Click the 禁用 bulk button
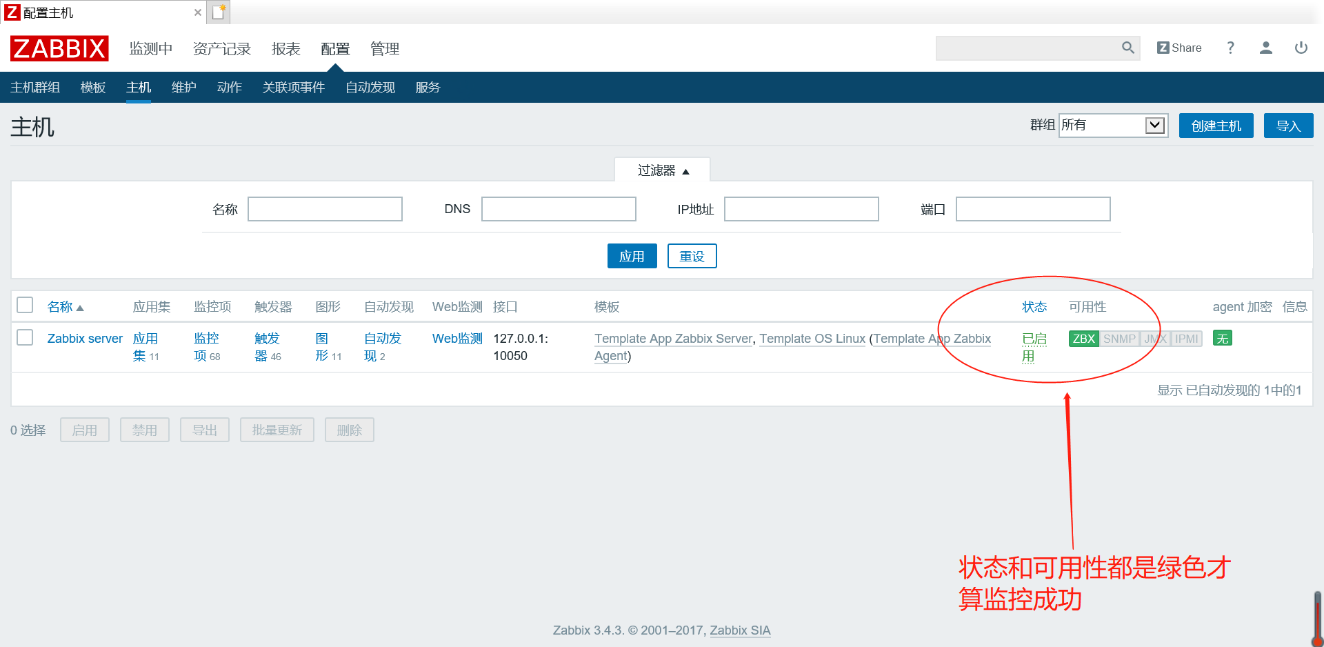Screen dimensions: 1324x647 (145, 430)
